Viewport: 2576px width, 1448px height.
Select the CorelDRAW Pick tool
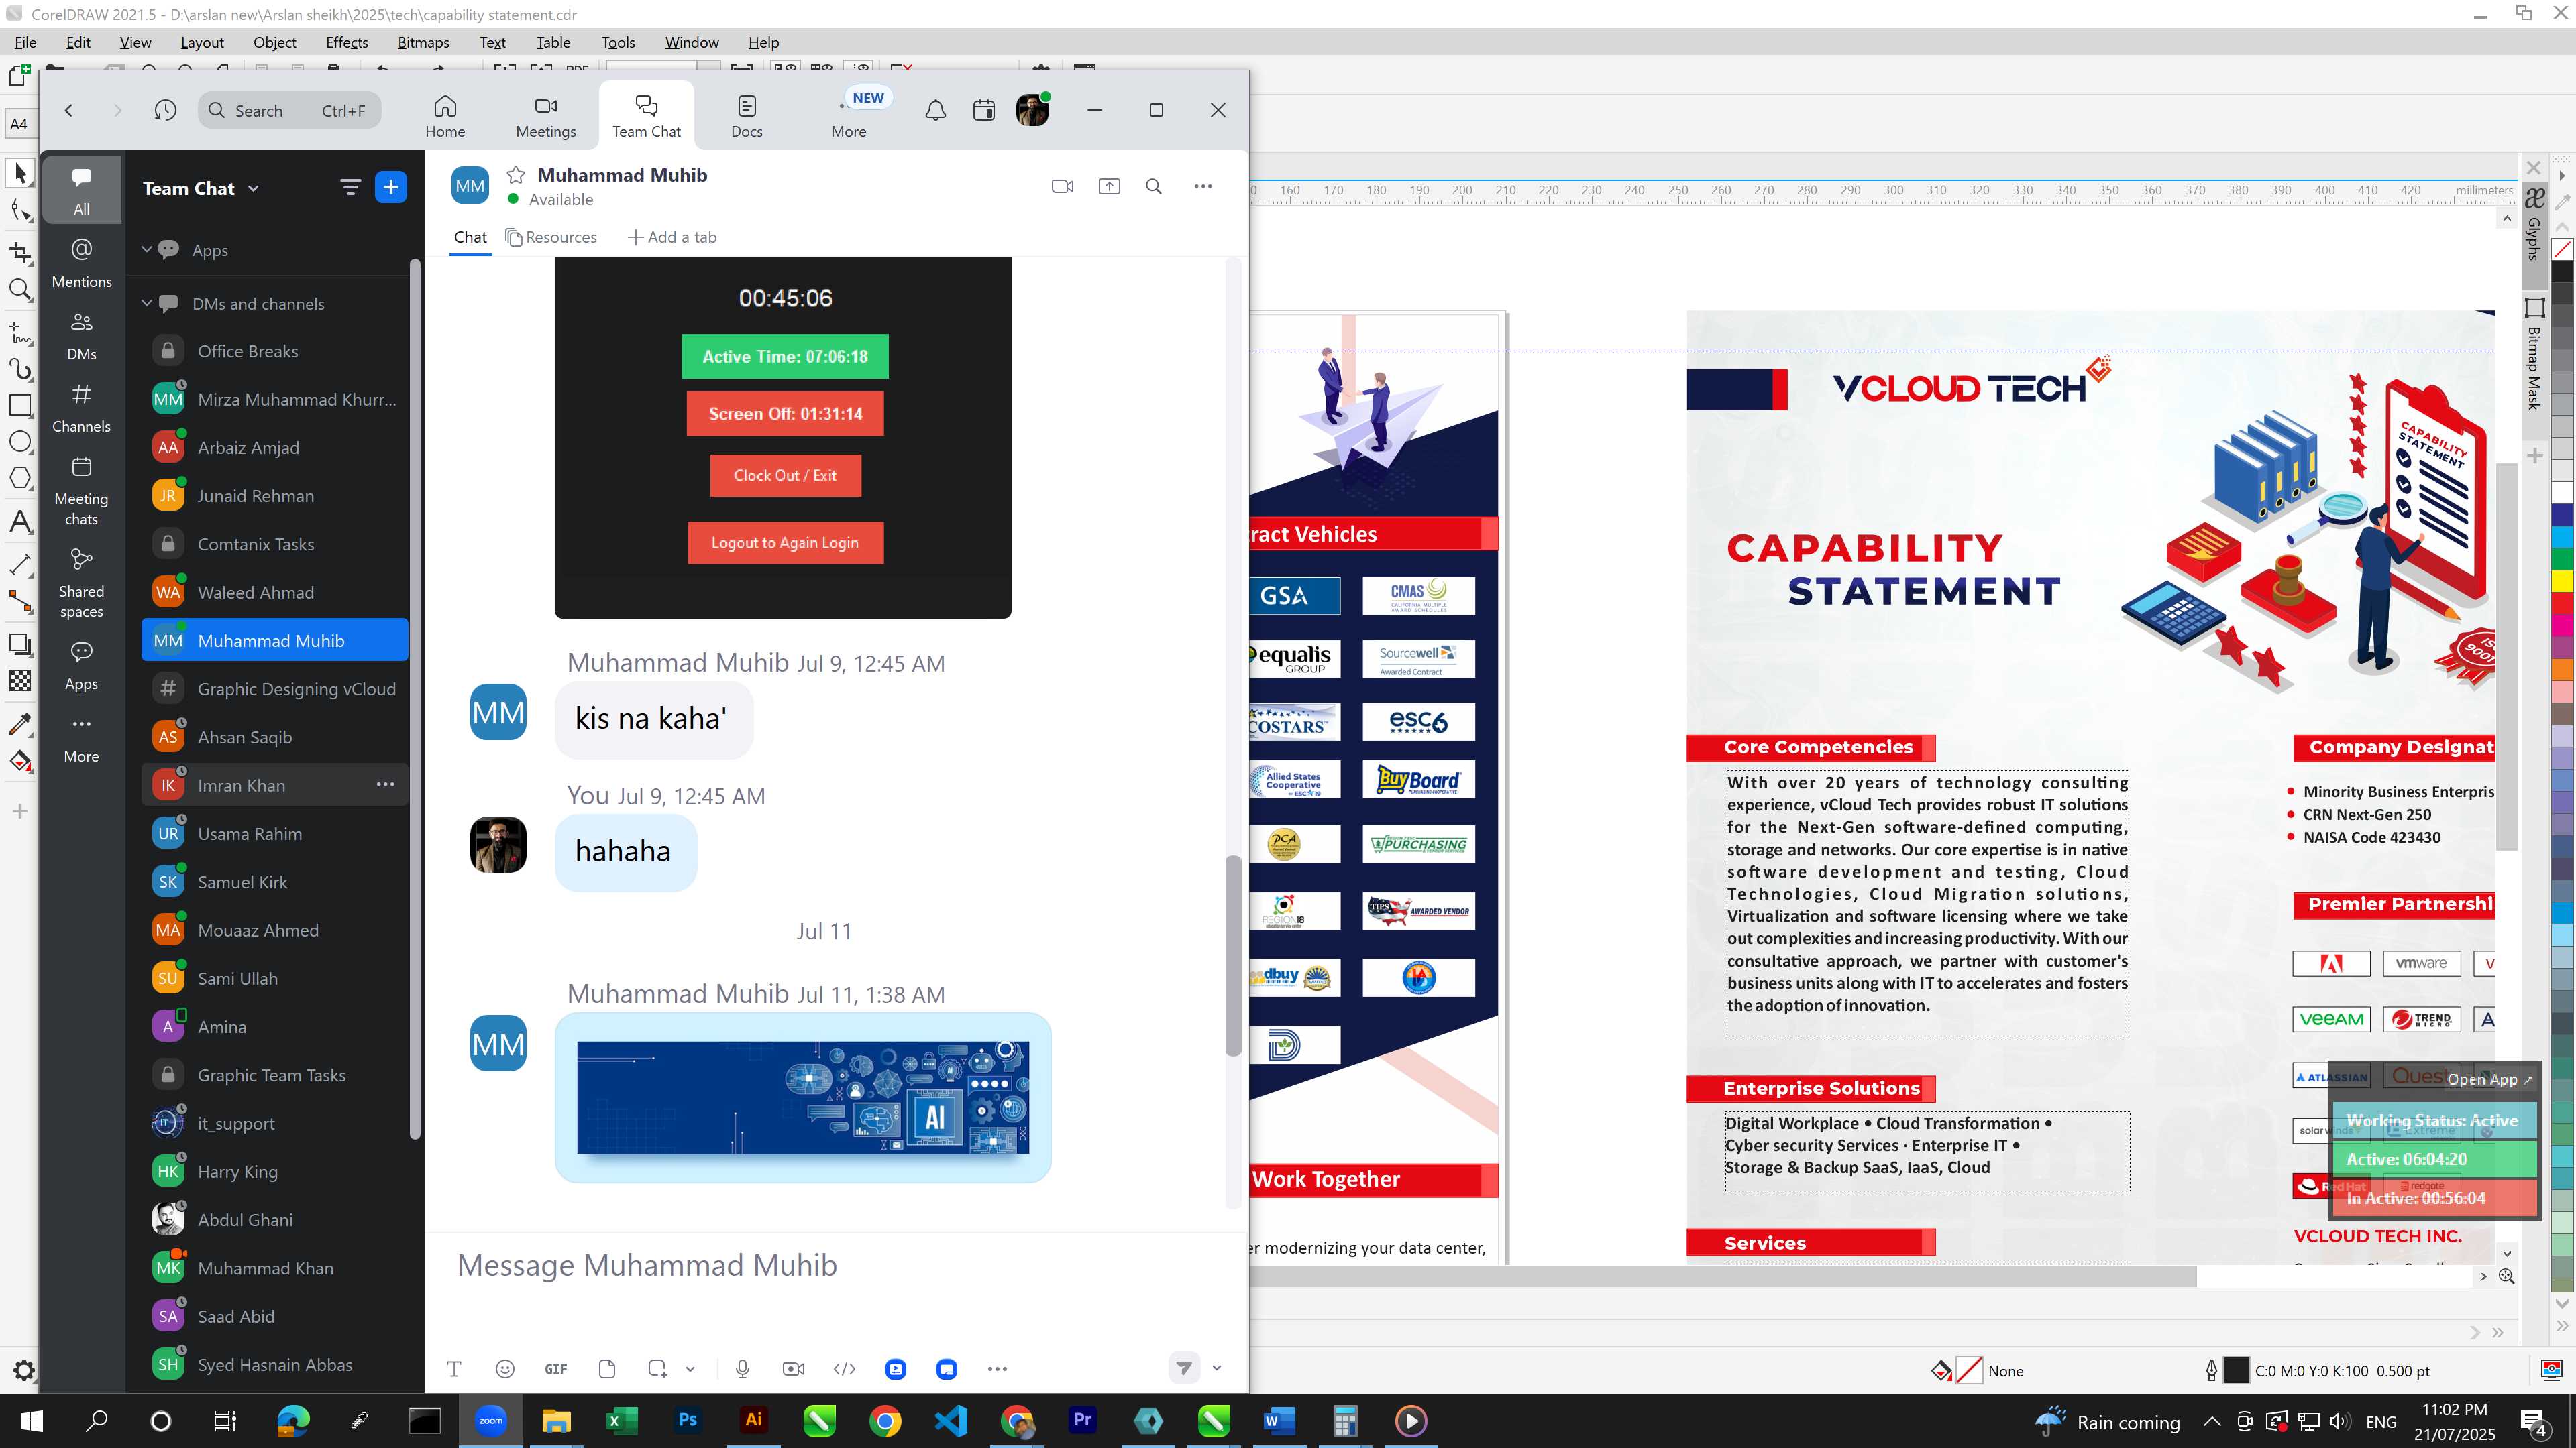20,173
